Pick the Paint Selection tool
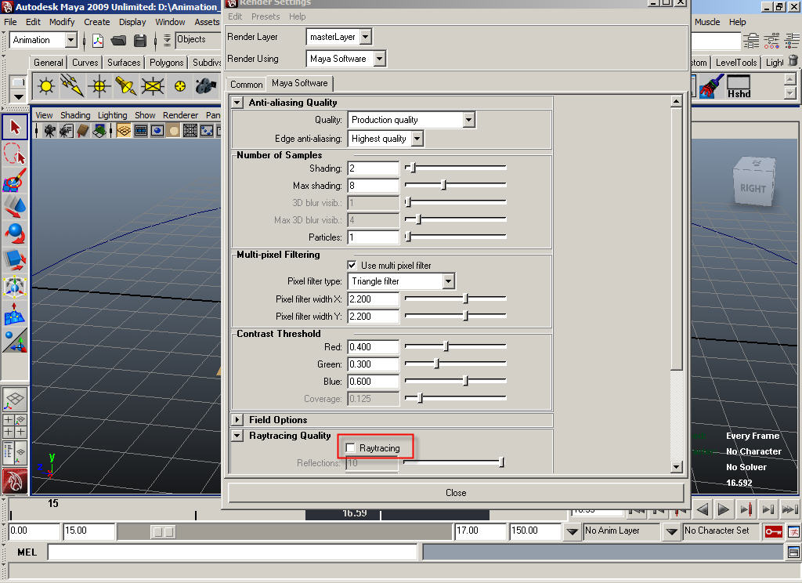Image resolution: width=802 pixels, height=583 pixels. coord(15,180)
